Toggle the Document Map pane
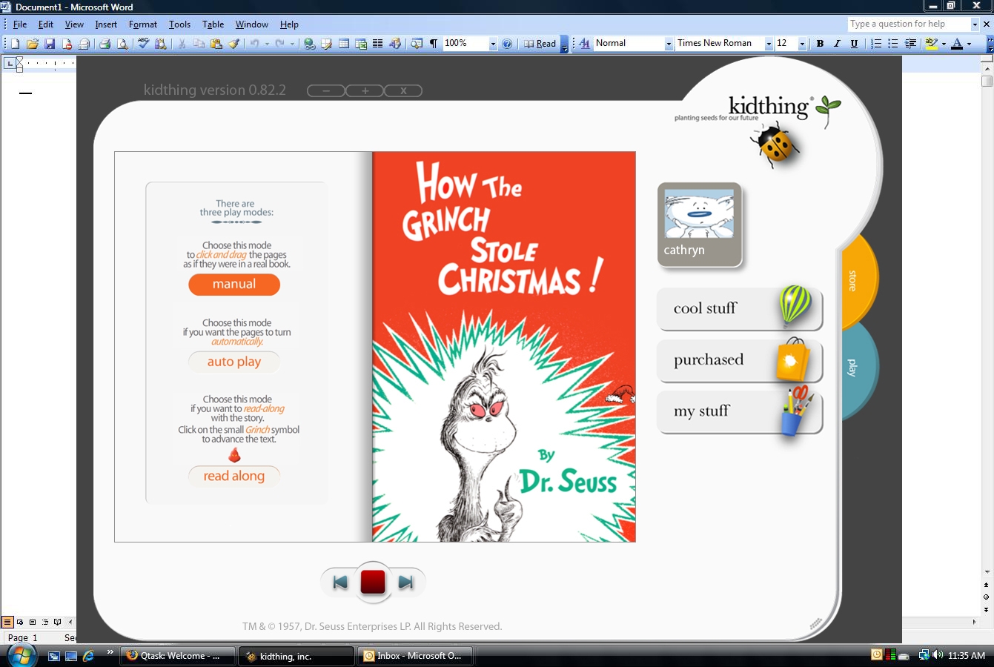Image resolution: width=994 pixels, height=667 pixels. 416,44
